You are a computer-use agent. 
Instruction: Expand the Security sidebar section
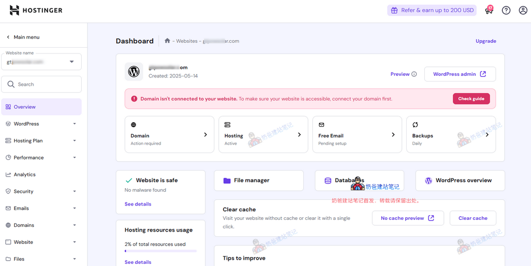click(74, 191)
